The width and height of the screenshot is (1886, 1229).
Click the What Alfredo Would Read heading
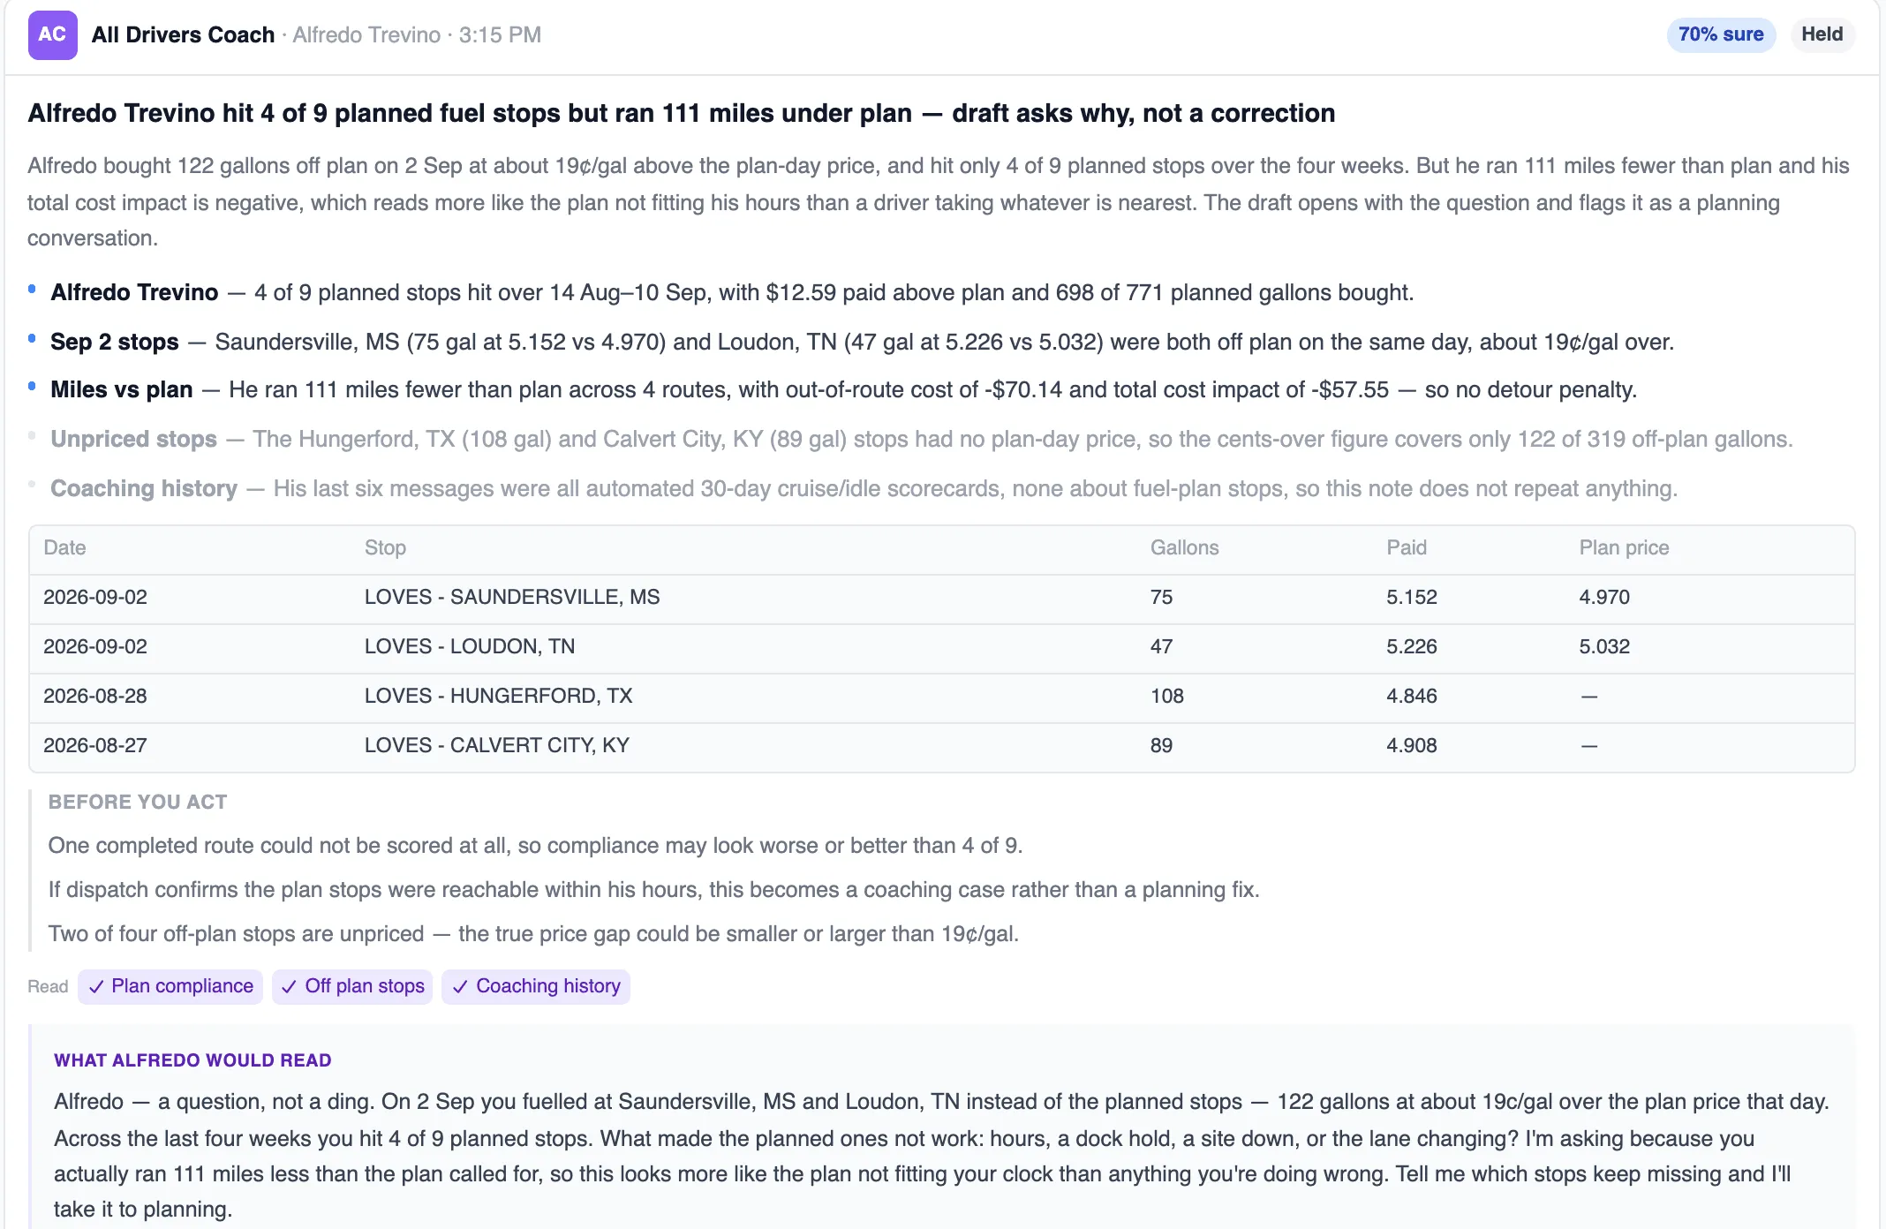coord(192,1060)
